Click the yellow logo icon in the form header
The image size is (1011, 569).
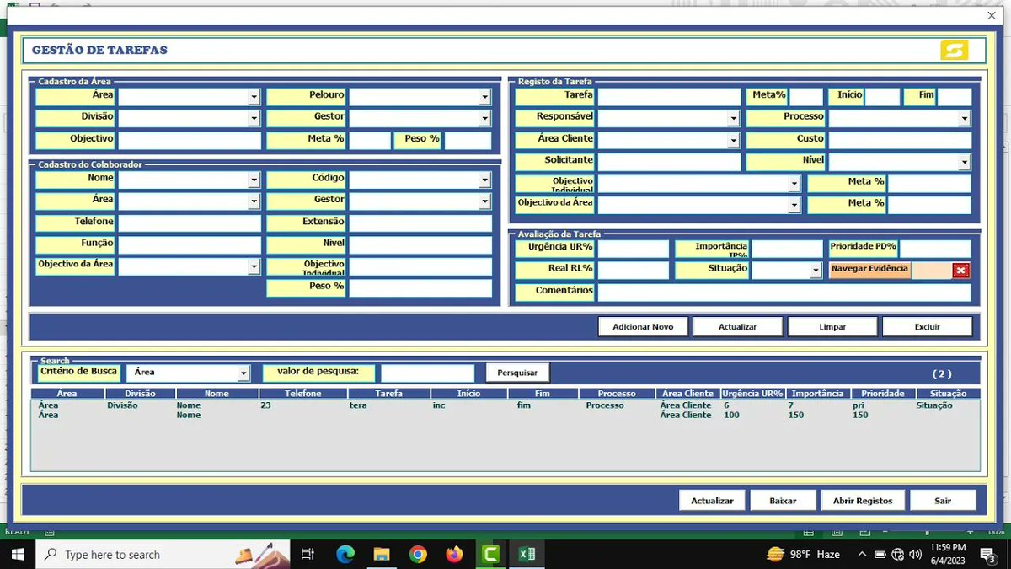pos(953,51)
